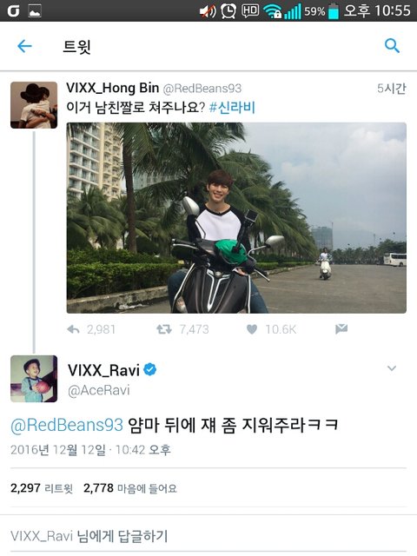417x556 pixels.
Task: Click the verified badge next to VIXX_Ravi
Action: (150, 369)
